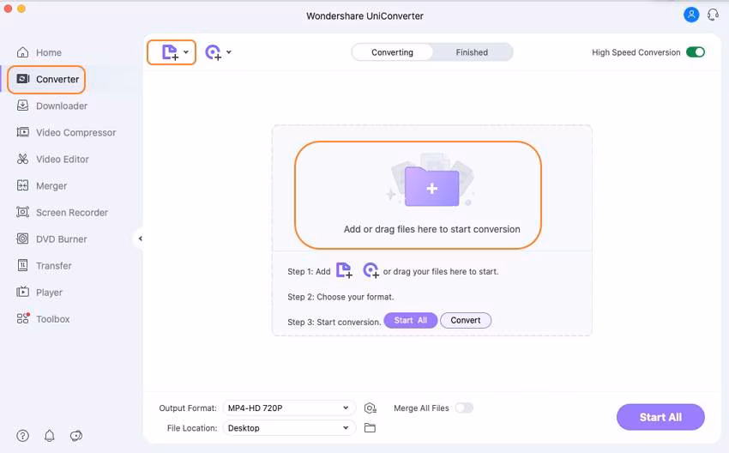Open the Output Format dropdown
This screenshot has height=453, width=729.
(x=289, y=408)
